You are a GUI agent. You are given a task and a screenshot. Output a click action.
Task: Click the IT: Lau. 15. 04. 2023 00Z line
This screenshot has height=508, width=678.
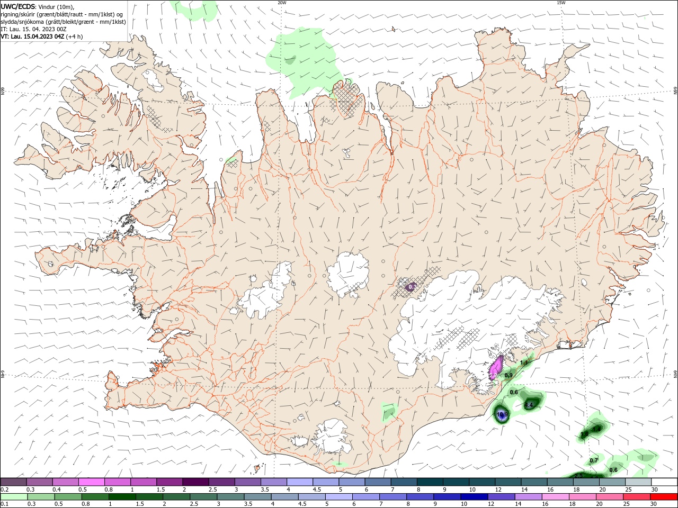[x=33, y=29]
